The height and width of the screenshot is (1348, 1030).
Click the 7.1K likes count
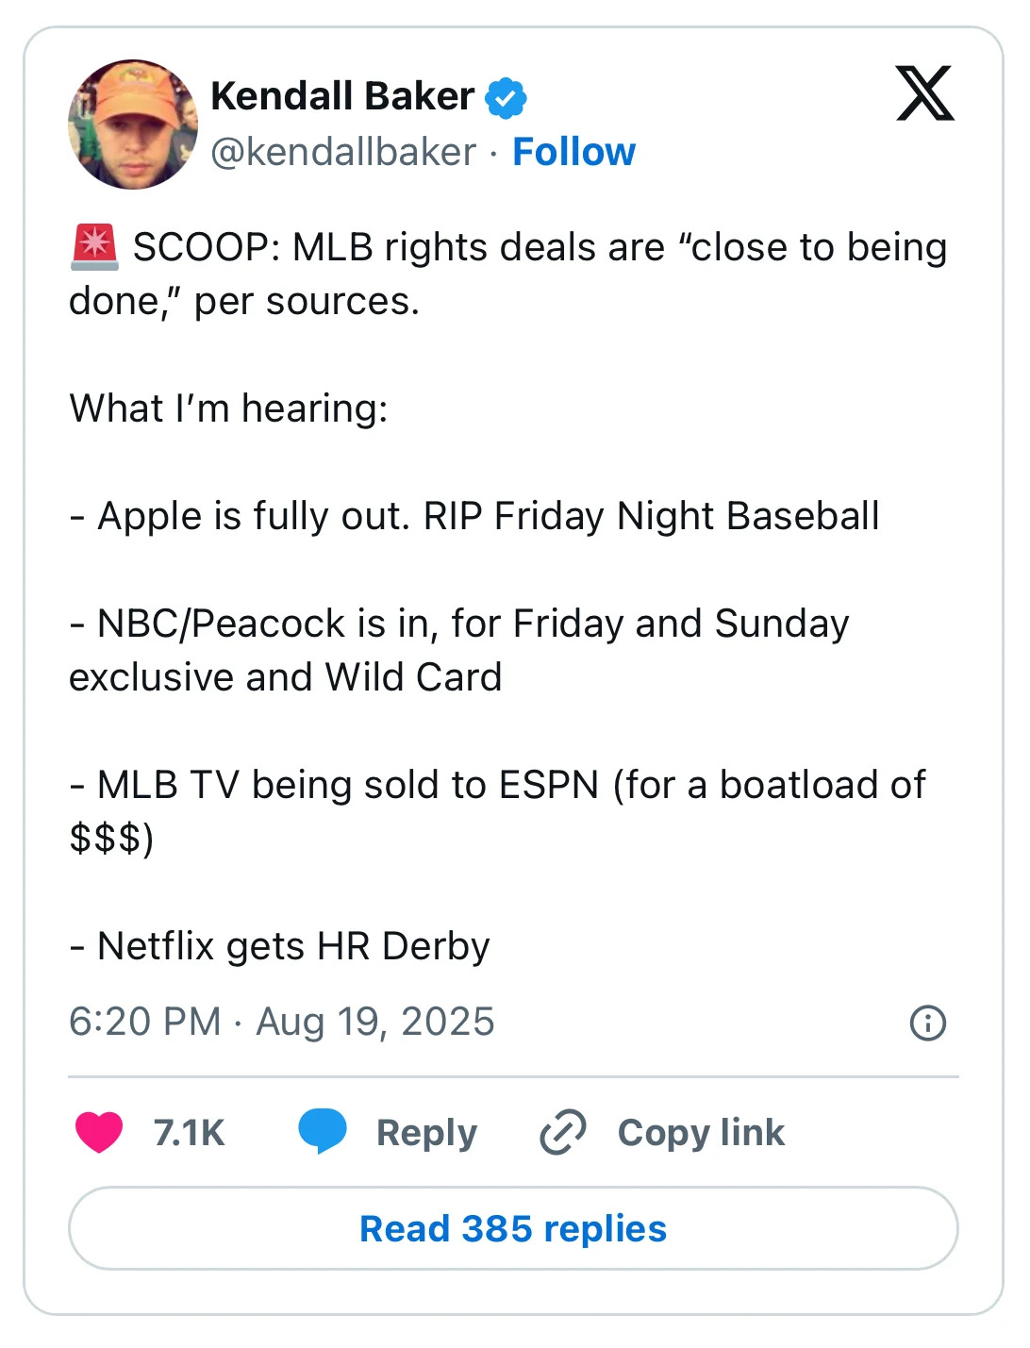[189, 1132]
